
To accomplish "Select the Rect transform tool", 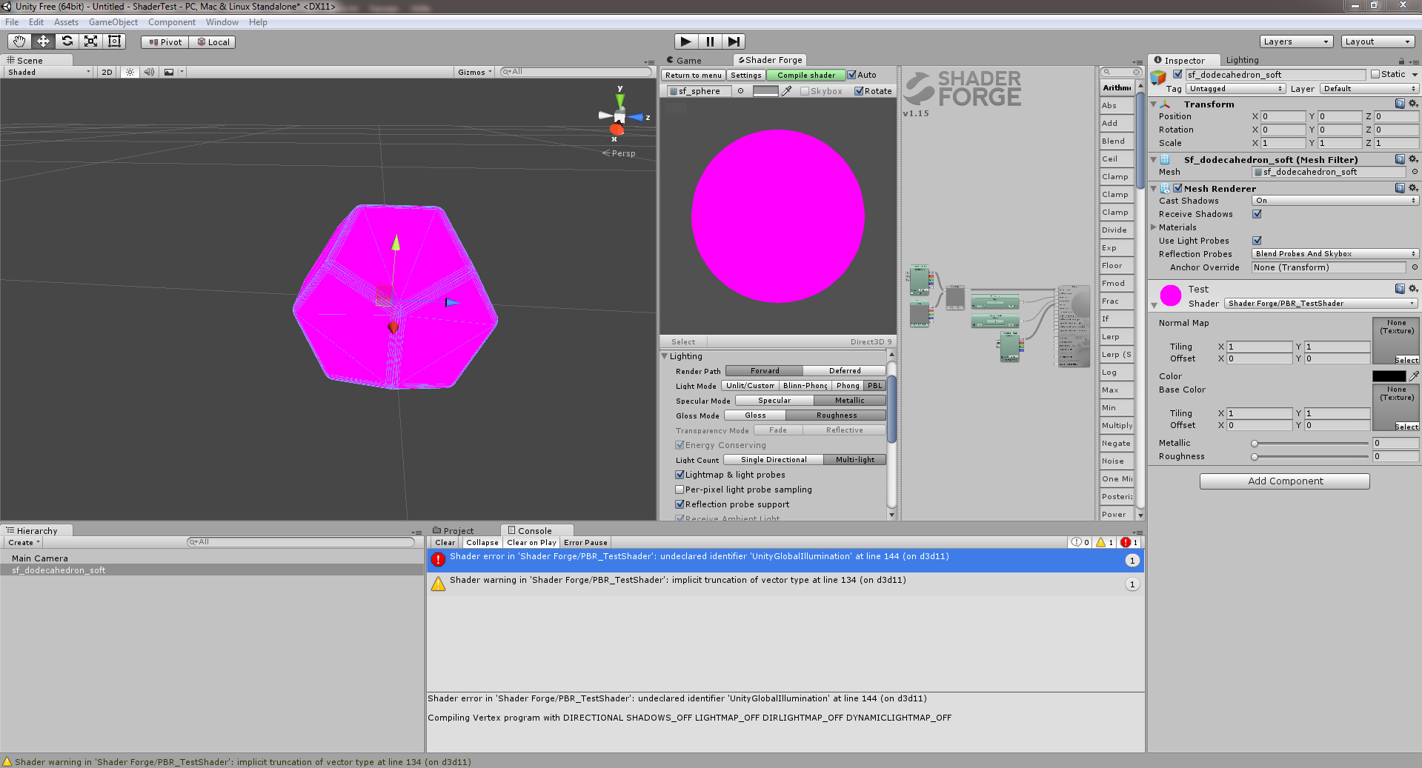I will [114, 41].
